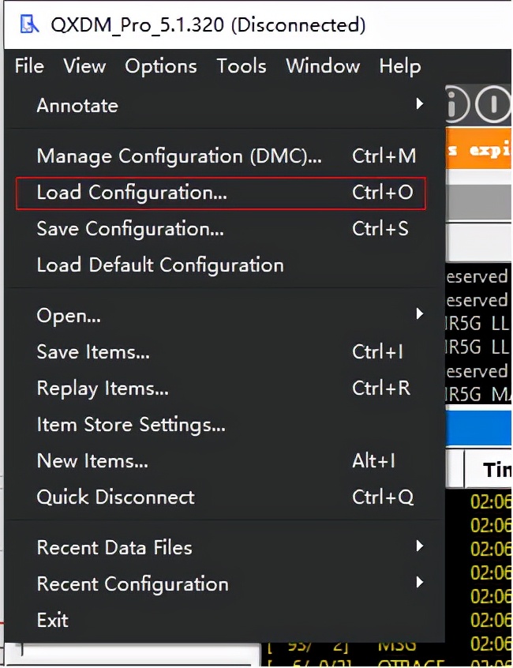Image resolution: width=513 pixels, height=668 pixels.
Task: Open the Options menu
Action: point(160,66)
